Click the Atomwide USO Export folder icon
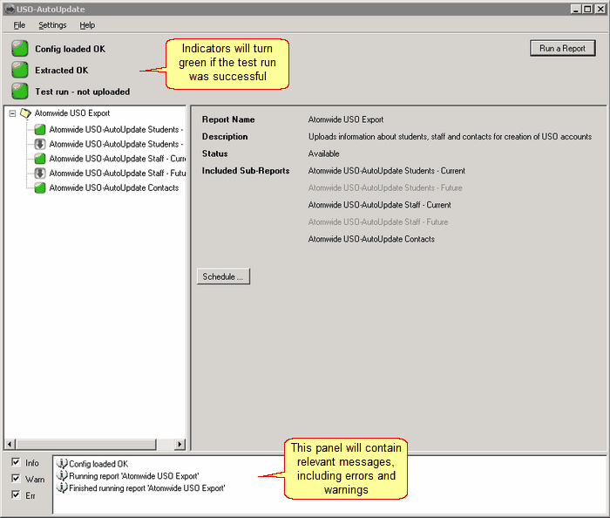Viewport: 610px width, 518px height. [25, 113]
